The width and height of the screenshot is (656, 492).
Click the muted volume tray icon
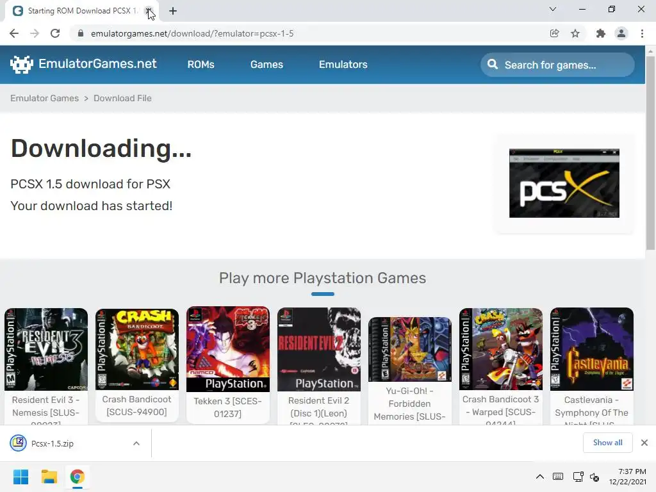point(594,477)
